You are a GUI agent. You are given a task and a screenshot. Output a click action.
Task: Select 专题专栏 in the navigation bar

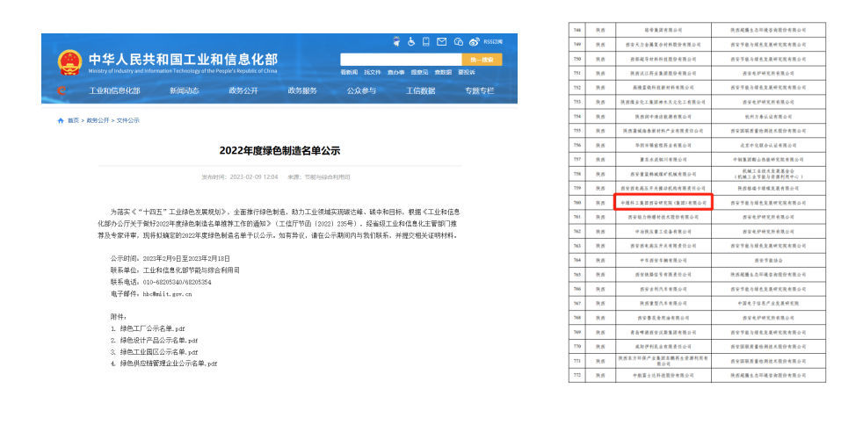click(x=480, y=90)
